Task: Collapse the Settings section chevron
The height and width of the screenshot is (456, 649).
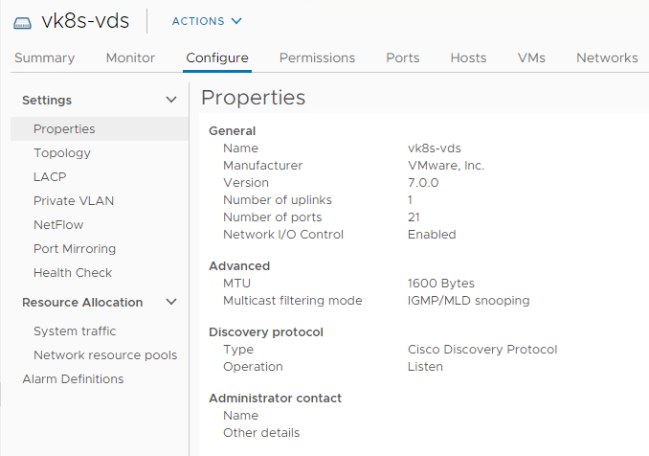Action: click(171, 100)
